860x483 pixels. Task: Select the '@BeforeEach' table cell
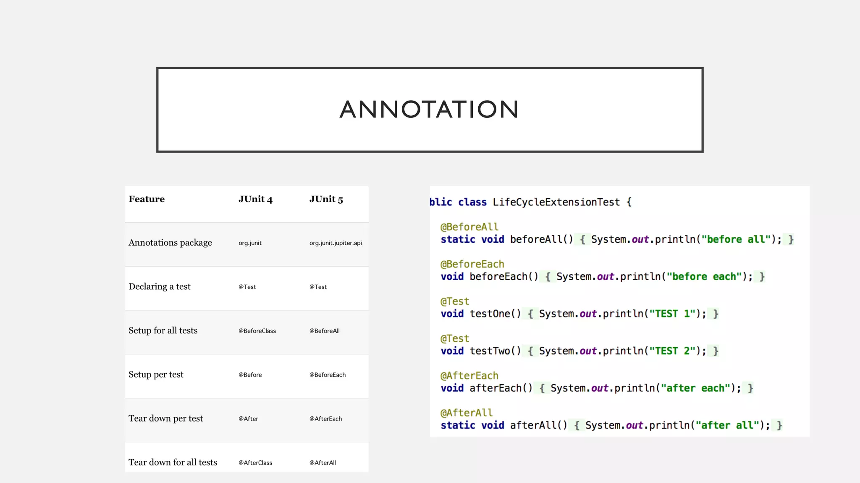pyautogui.click(x=328, y=375)
